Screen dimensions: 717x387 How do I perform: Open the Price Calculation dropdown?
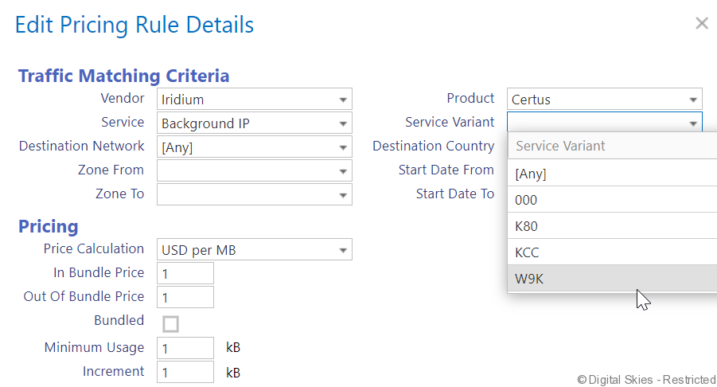tap(254, 250)
